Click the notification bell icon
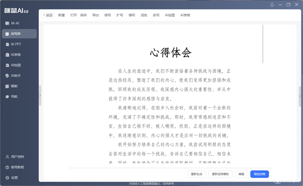303x186 pixels. 272,5
